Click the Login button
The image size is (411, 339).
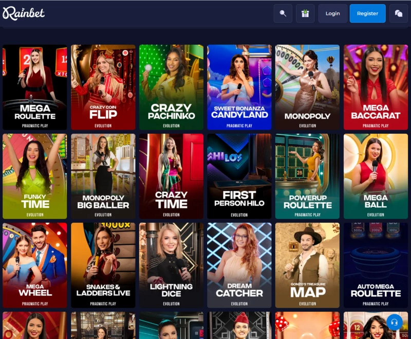[x=332, y=13]
